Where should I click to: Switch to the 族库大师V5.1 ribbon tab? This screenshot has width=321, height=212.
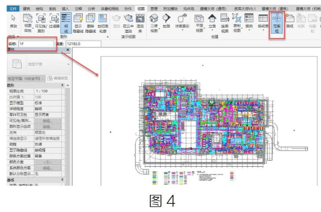tap(244, 9)
